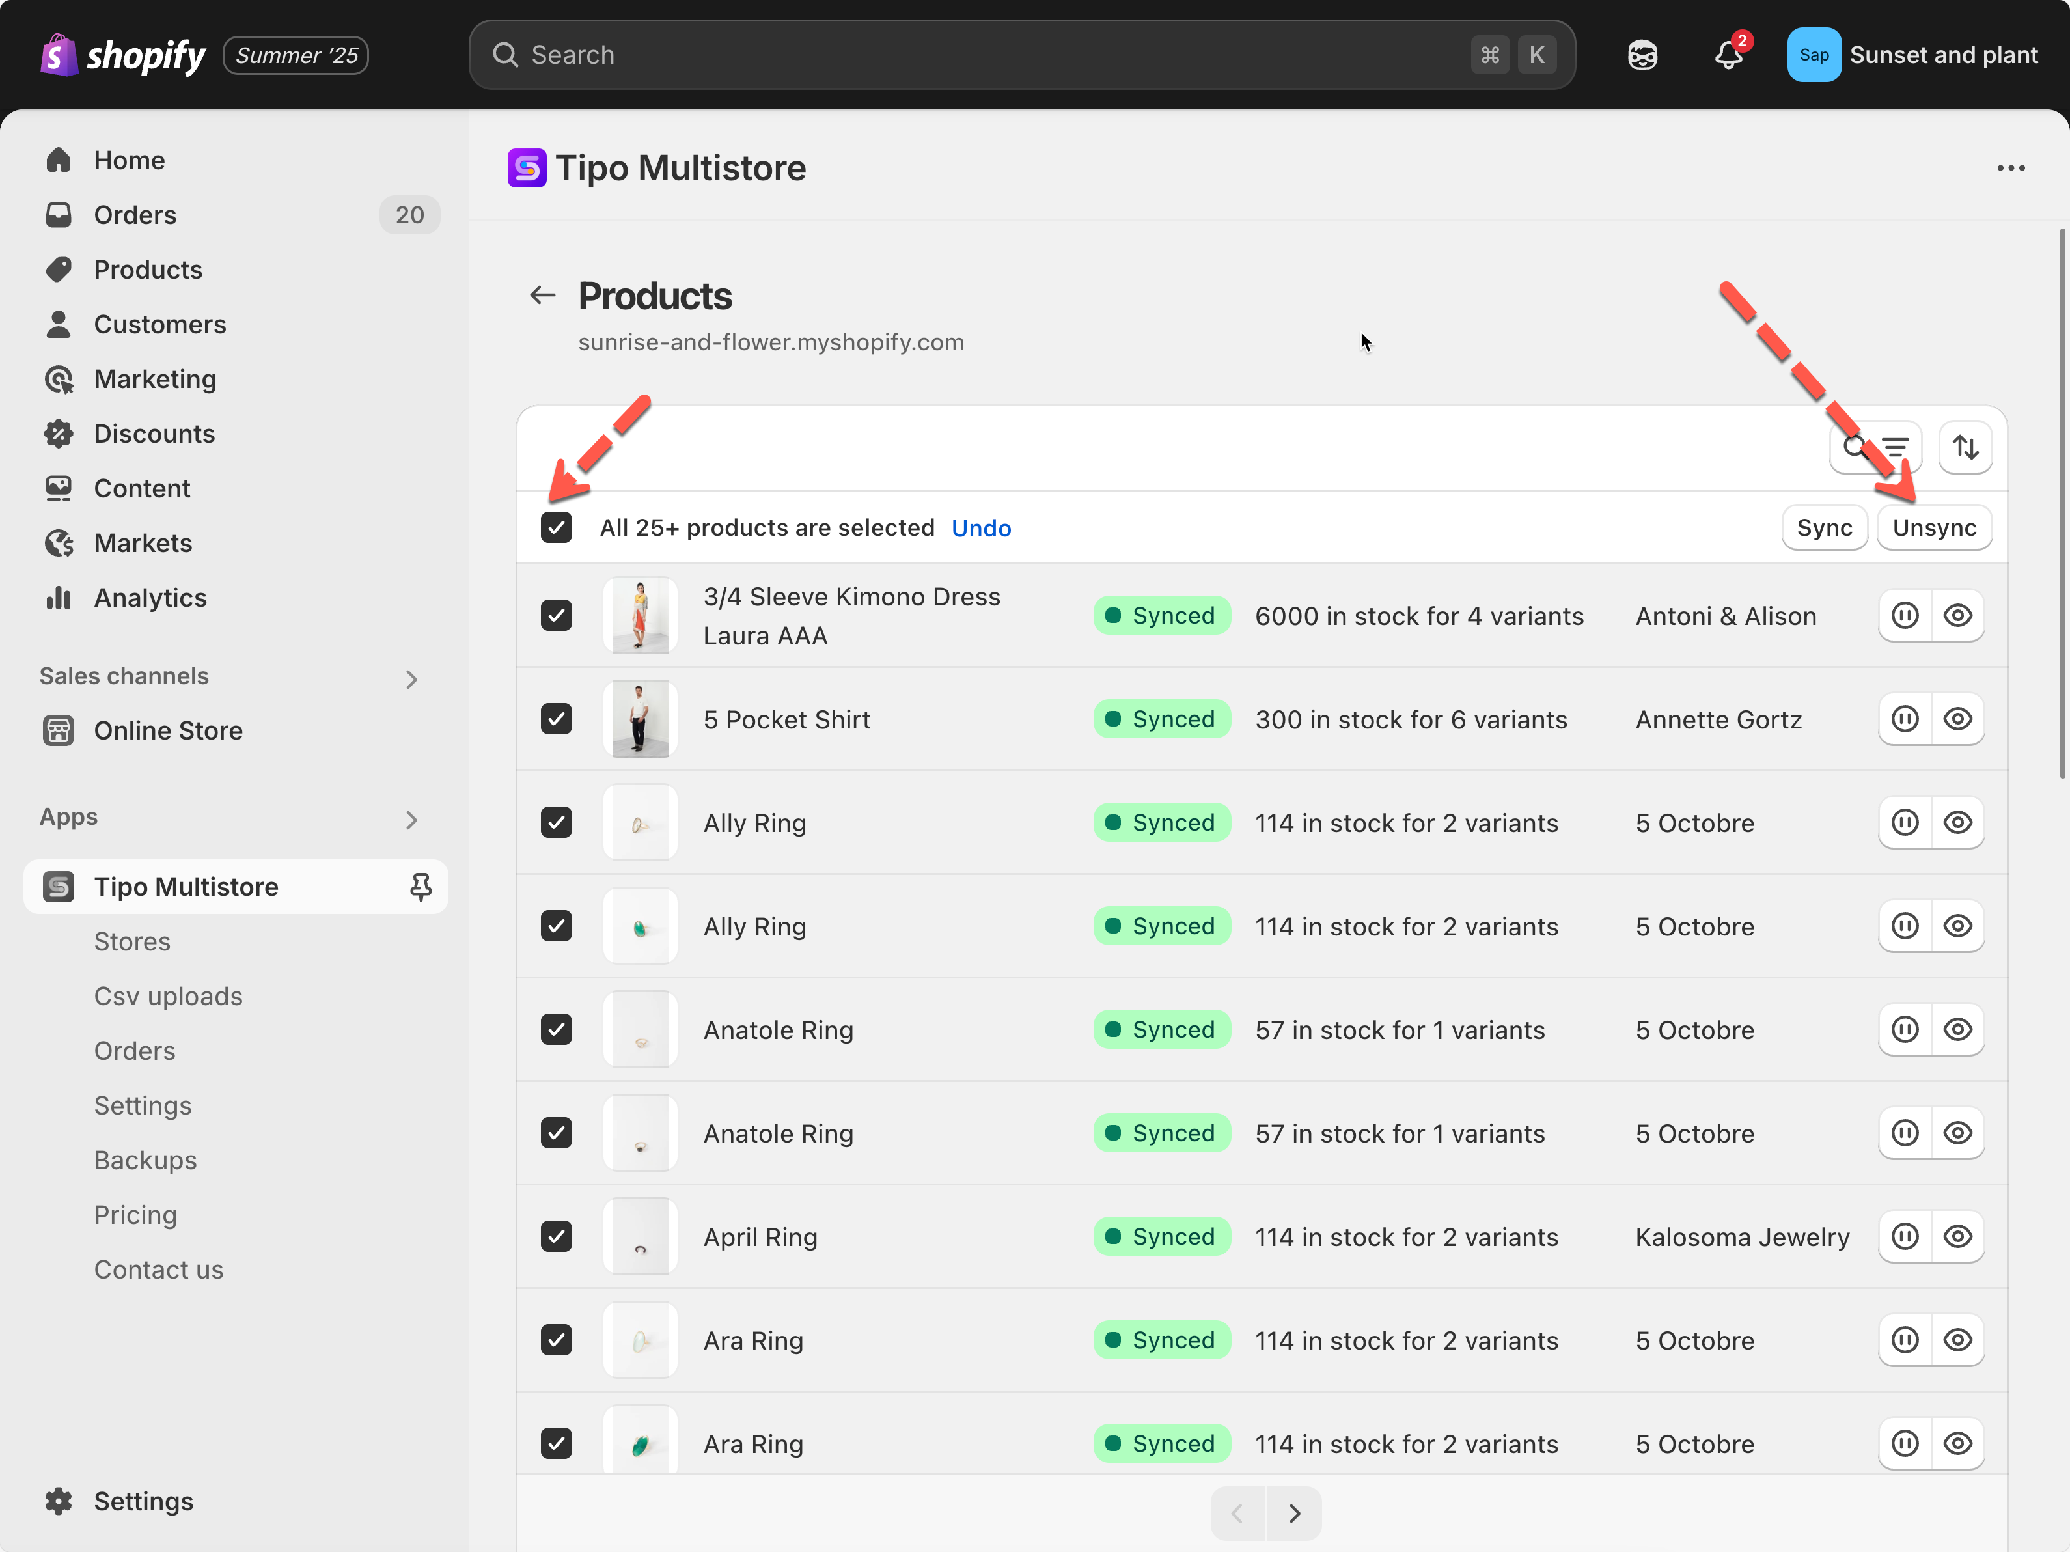The width and height of the screenshot is (2070, 1552).
Task: Click the notifications bell icon
Action: (x=1728, y=55)
